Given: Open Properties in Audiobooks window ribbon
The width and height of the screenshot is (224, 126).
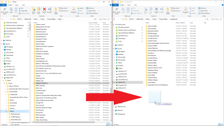Looking at the screenshot, I should point(186,10).
